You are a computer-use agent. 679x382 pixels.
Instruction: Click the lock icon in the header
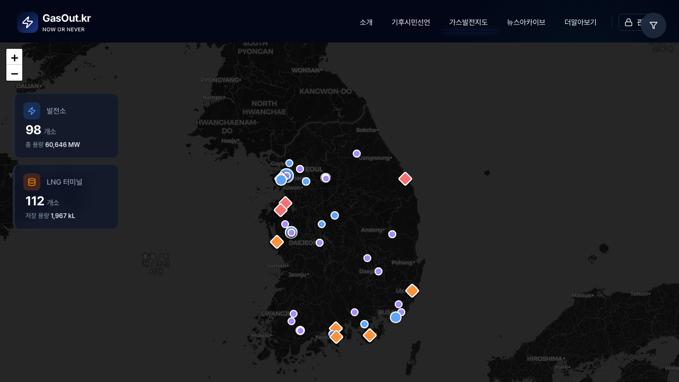point(629,22)
